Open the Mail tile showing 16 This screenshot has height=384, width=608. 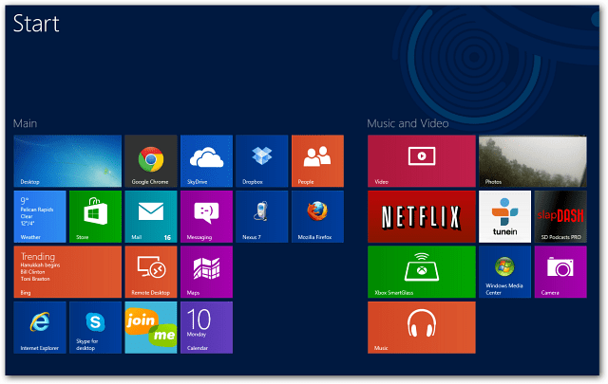(151, 216)
